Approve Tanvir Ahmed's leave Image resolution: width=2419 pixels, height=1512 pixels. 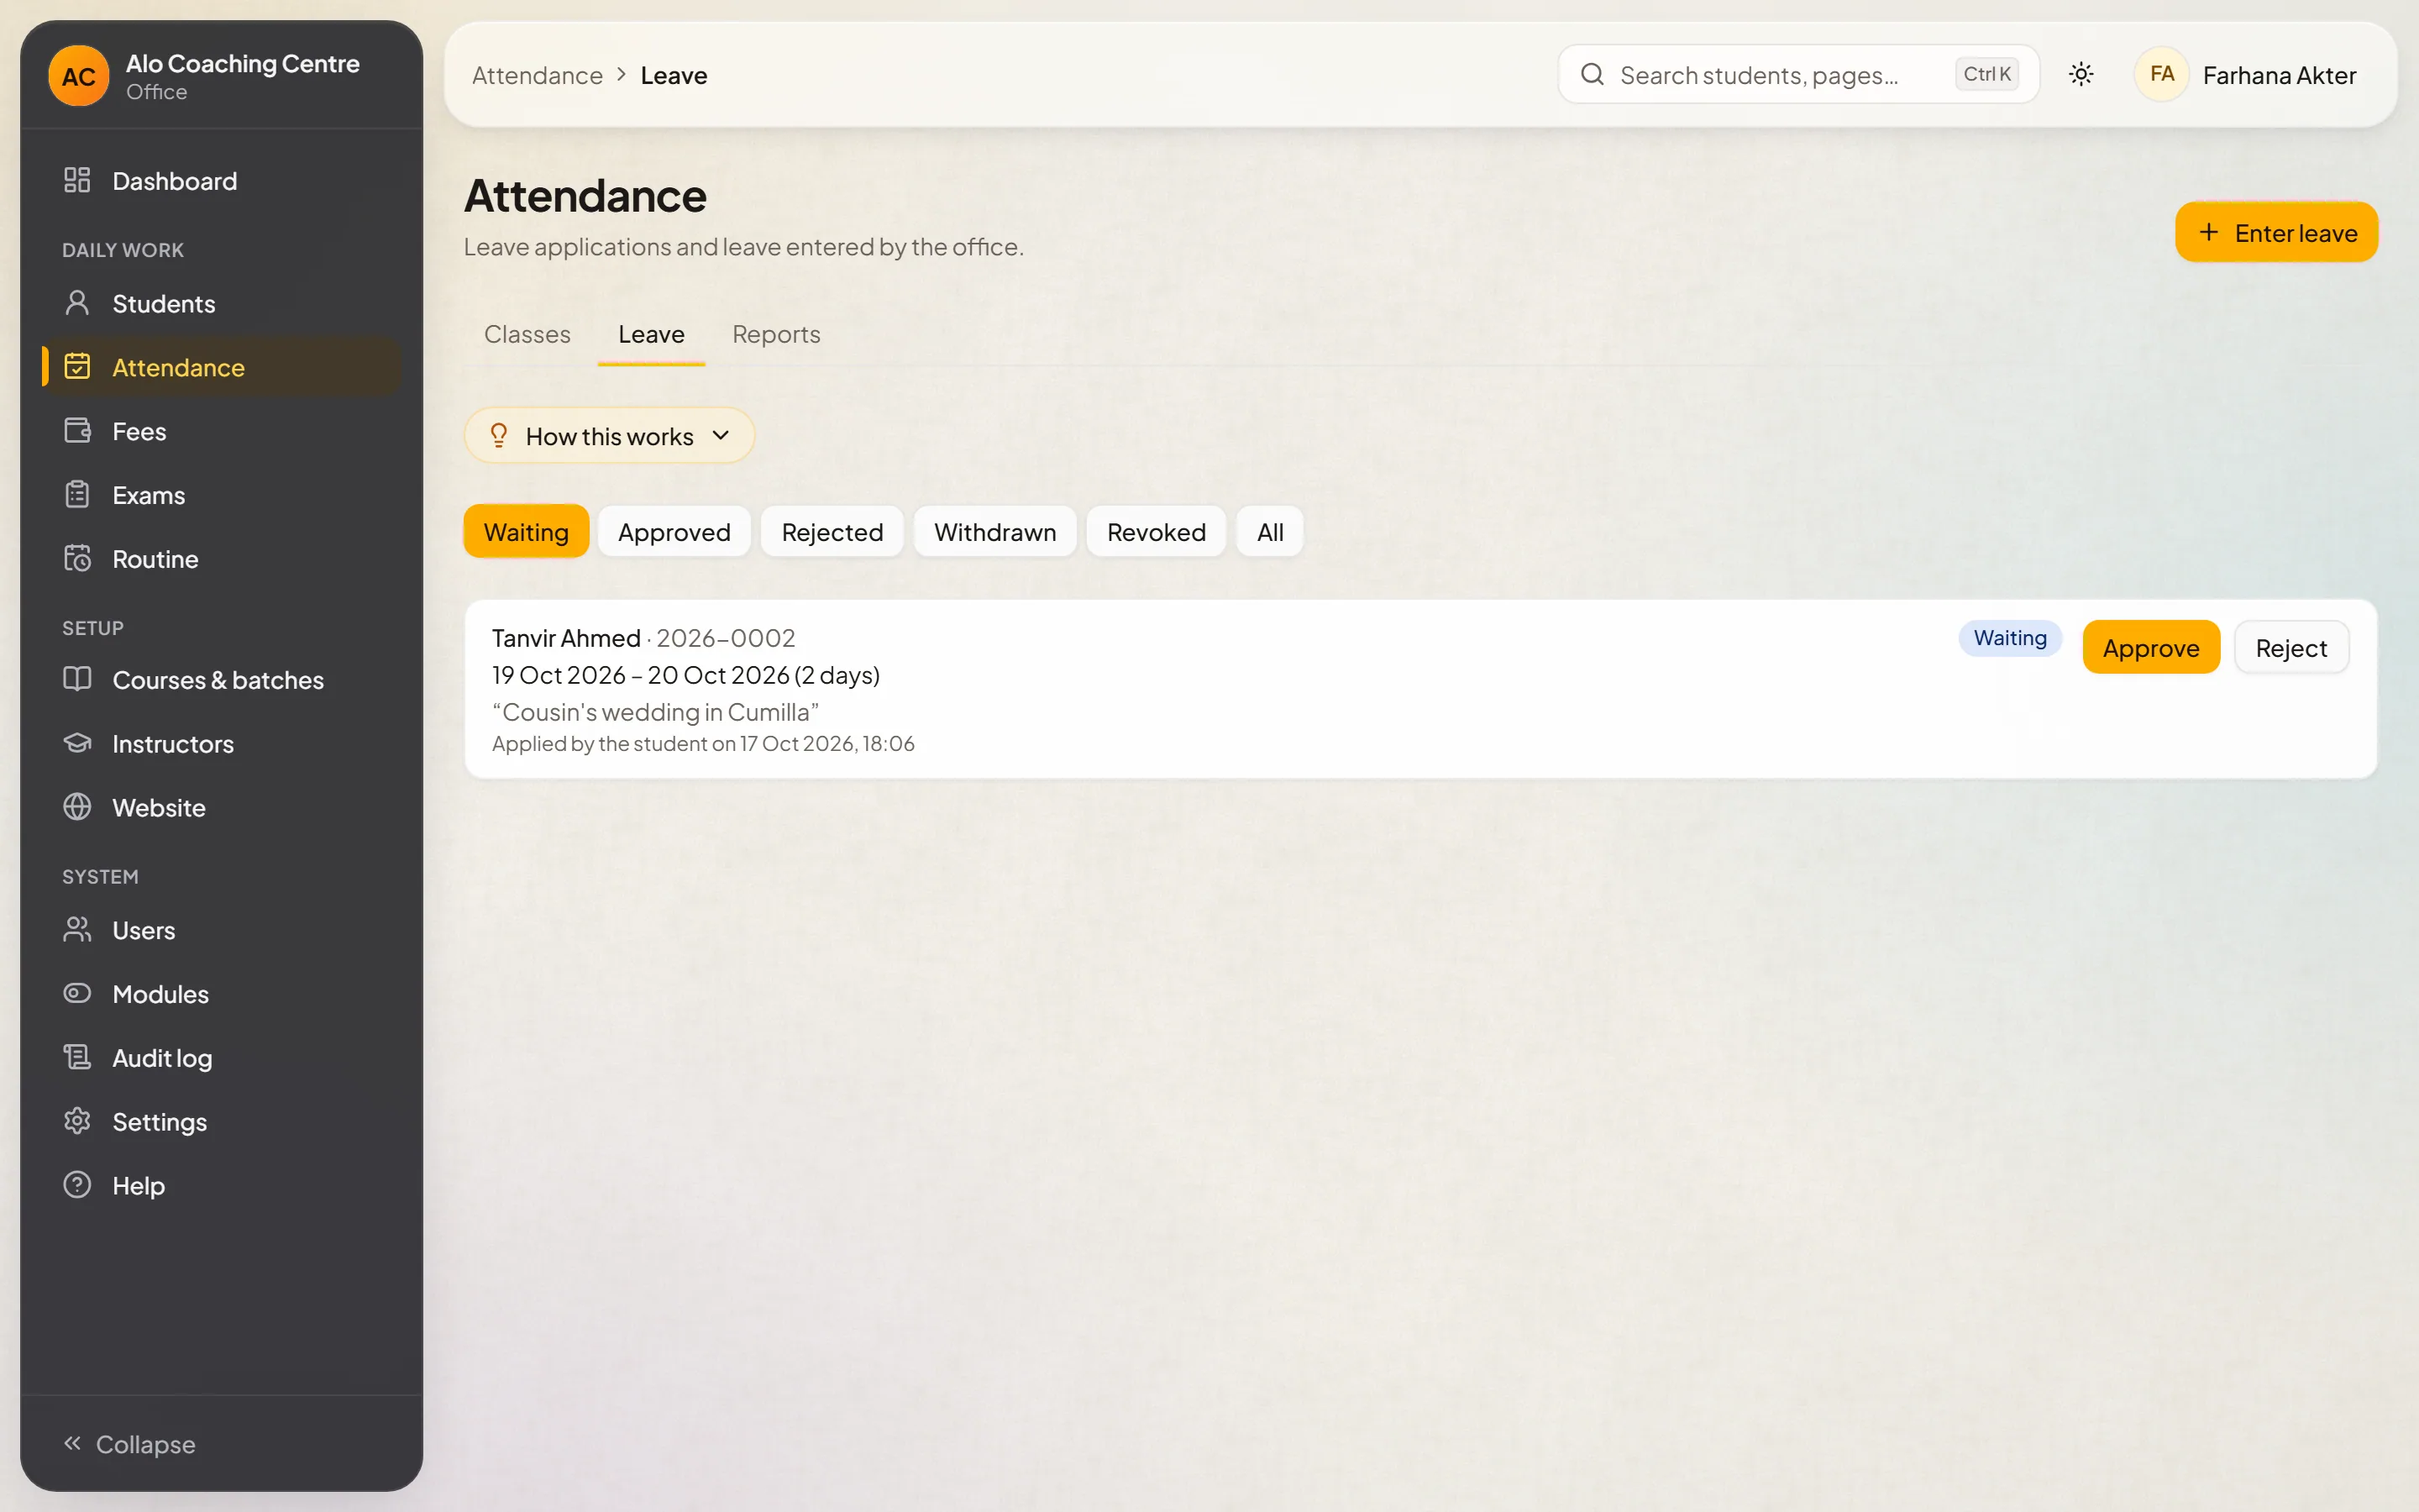[2151, 647]
